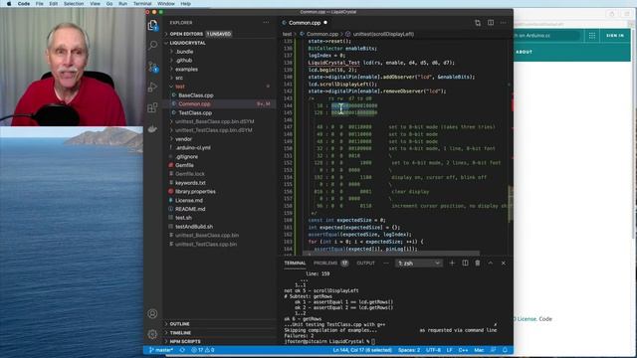The width and height of the screenshot is (637, 358).
Task: Open the terminal selector dropdown '1: zsh'
Action: pyautogui.click(x=418, y=263)
